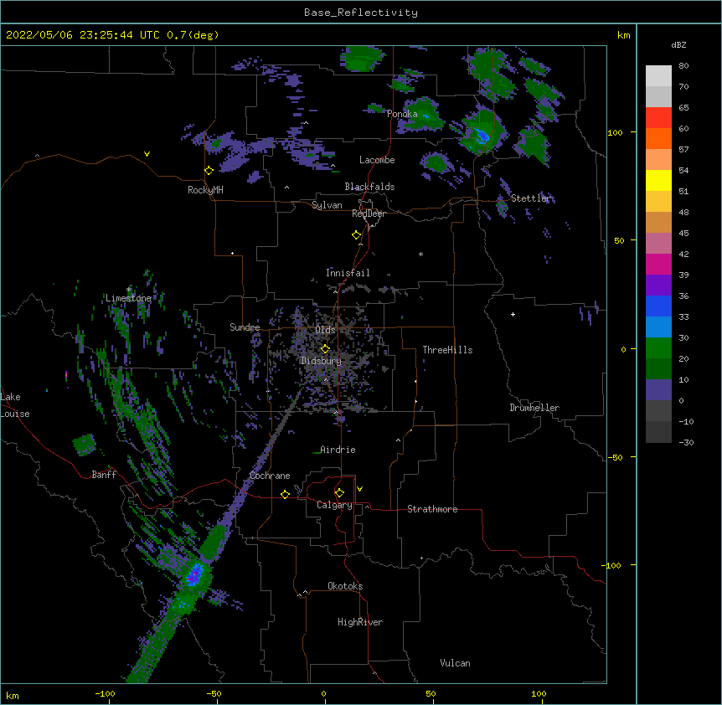Click the white plus marker west of Drumheller
Image resolution: width=722 pixels, height=705 pixels.
pyautogui.click(x=513, y=314)
